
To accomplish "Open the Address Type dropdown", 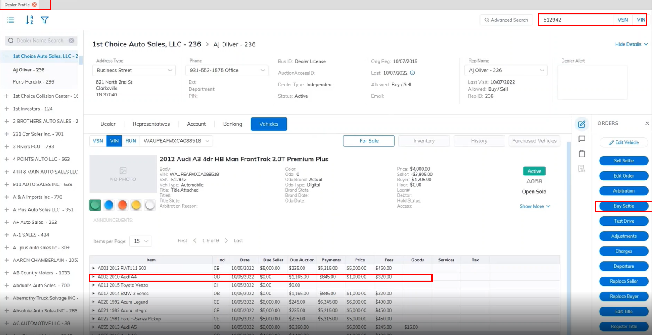I will (134, 70).
